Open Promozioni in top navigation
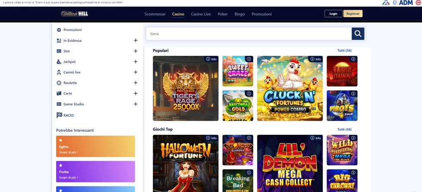 point(262,14)
